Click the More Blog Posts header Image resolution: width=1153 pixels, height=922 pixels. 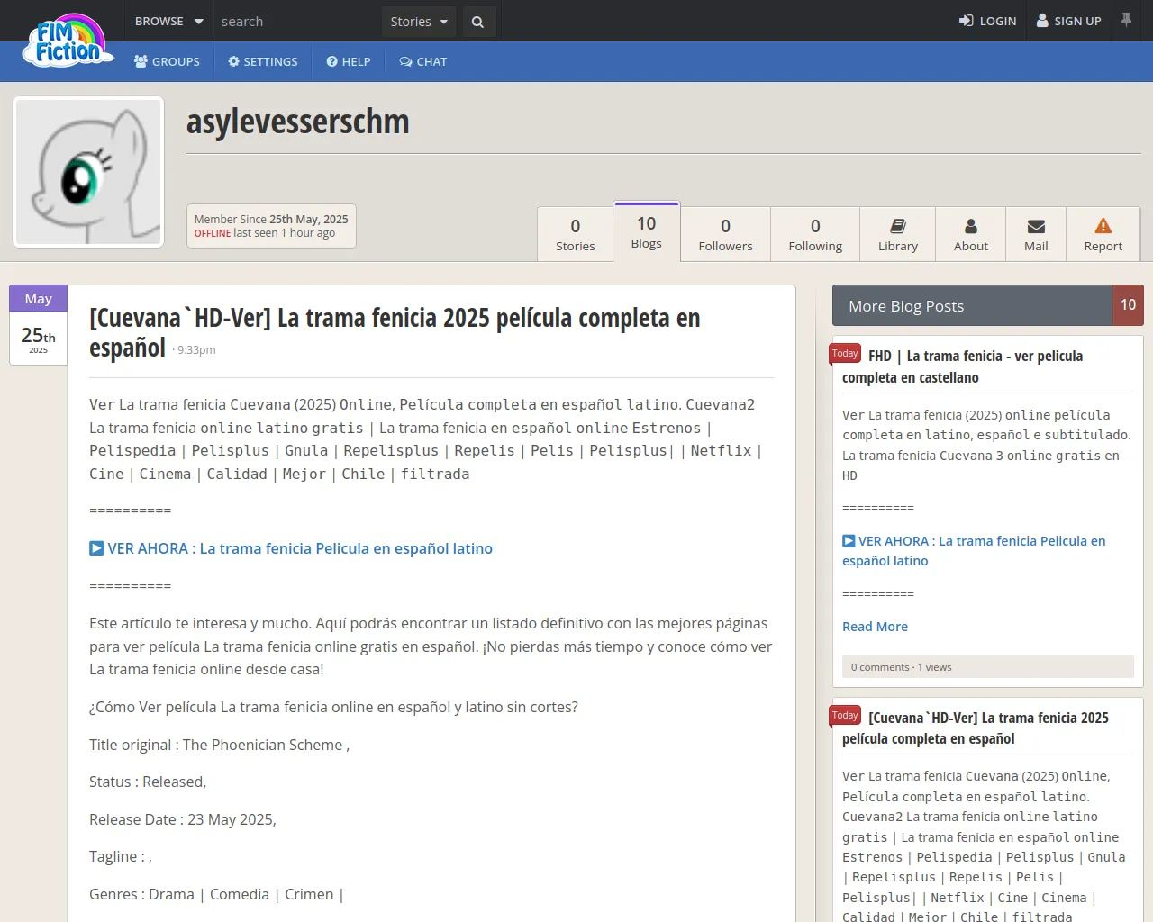click(973, 306)
